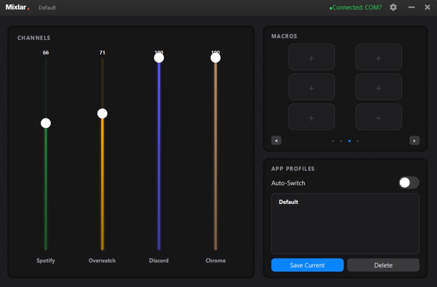
Task: Click the fourth macro page dot
Action: (358, 140)
